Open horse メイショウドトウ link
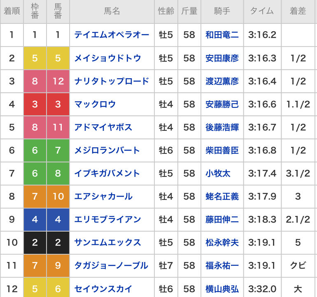 coord(107,58)
